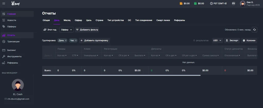Open the USD currency dropdown
The width and height of the screenshot is (263, 108).
[x=217, y=40]
